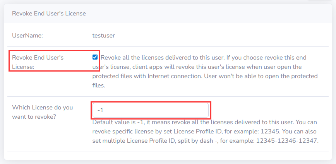
Task: Click the 'Which License do you want to revoke?' label
Action: click(x=42, y=111)
